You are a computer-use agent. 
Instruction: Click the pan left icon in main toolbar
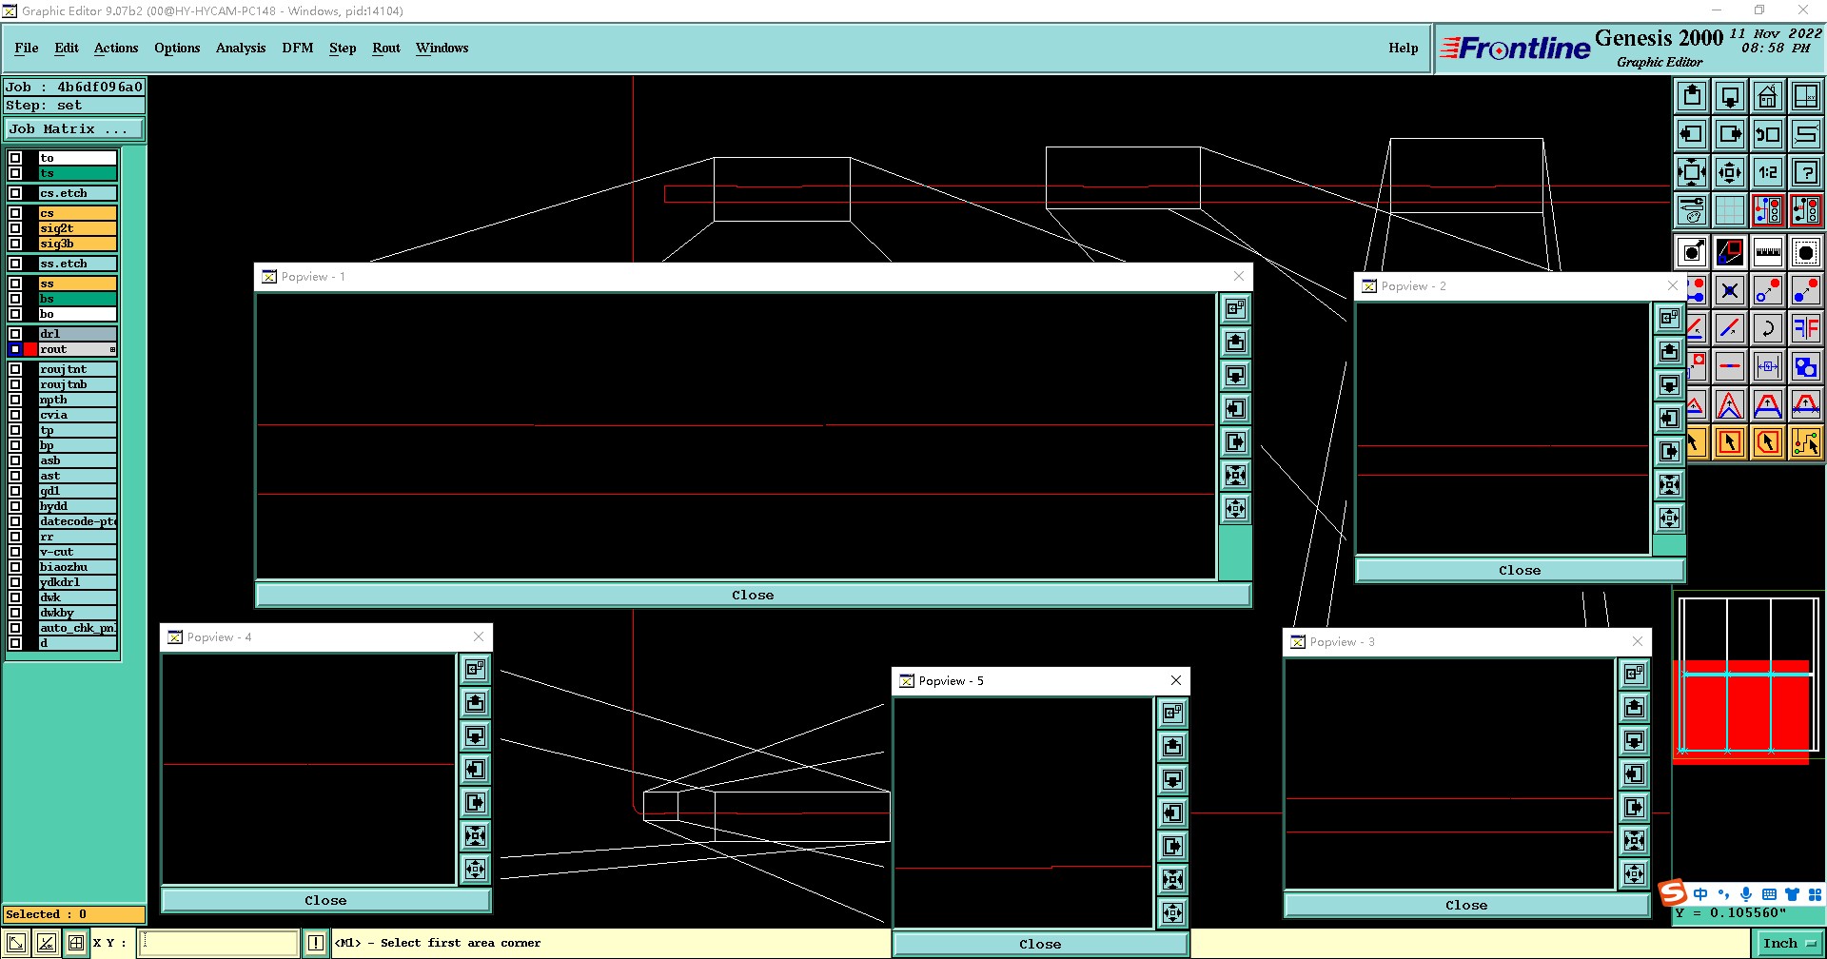[x=1692, y=134]
